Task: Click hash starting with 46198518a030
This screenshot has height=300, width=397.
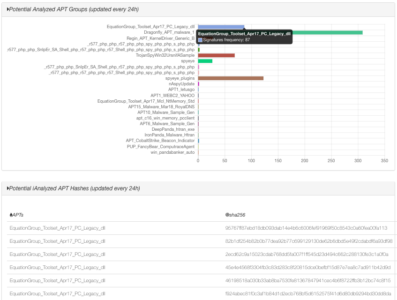Action: point(308,280)
